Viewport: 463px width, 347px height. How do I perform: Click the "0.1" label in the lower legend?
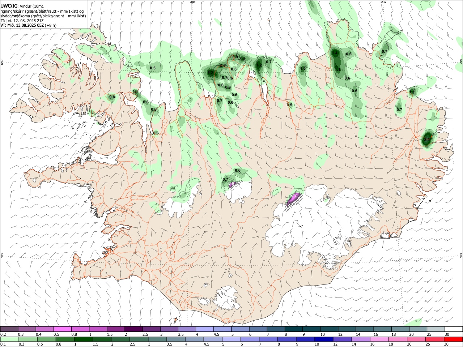click(4, 344)
